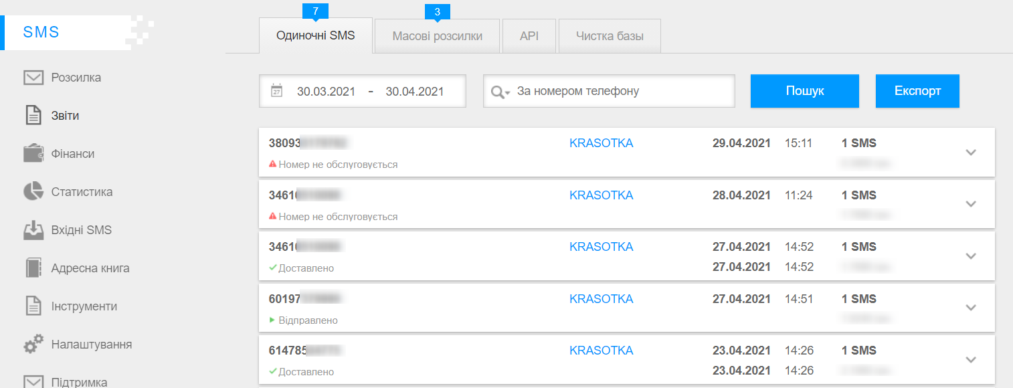Click 1 SMS count on 29.04.2021 row
Image resolution: width=1013 pixels, height=388 pixels.
click(859, 143)
